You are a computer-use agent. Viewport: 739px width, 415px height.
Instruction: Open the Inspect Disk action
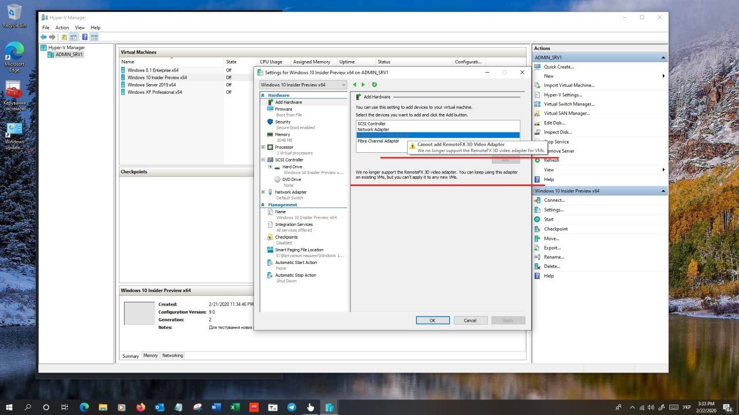(558, 132)
